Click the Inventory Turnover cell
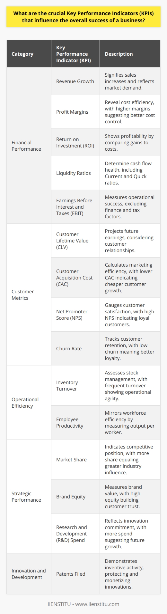This screenshot has width=167, height=614. click(x=75, y=385)
